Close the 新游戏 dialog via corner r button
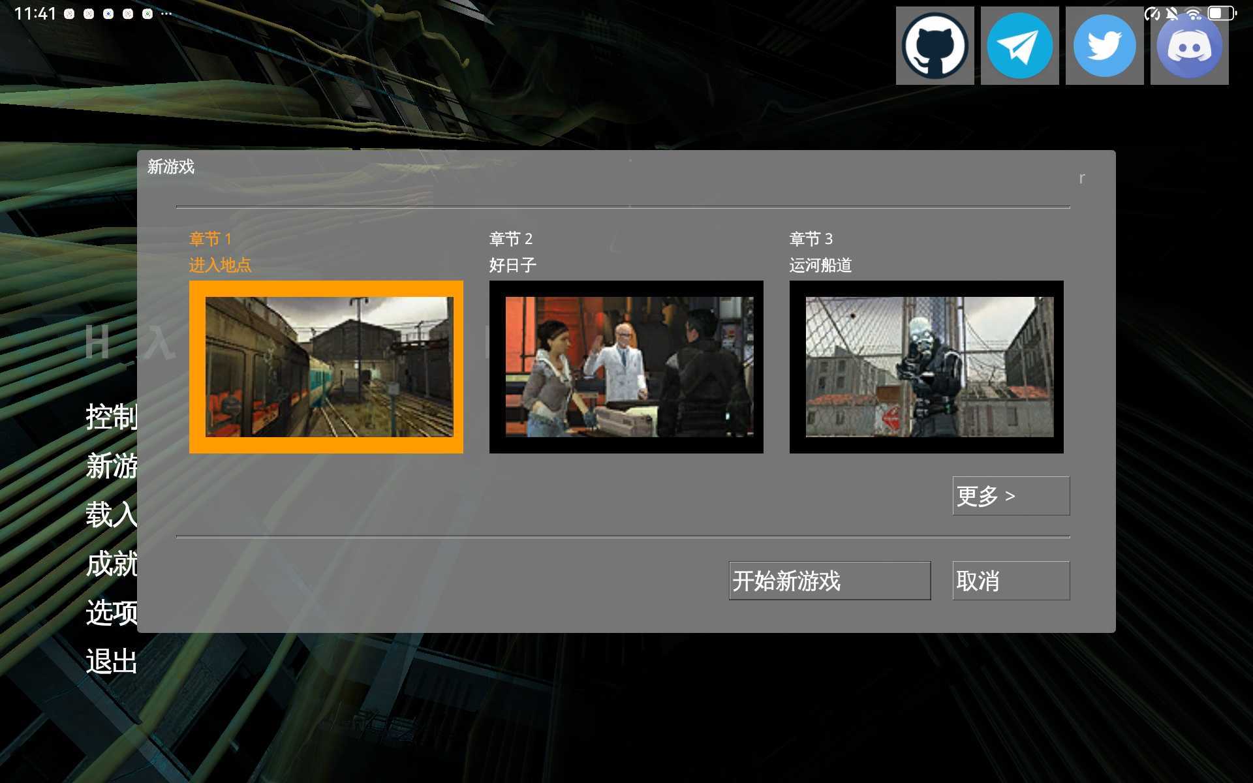Image resolution: width=1253 pixels, height=783 pixels. click(1081, 177)
